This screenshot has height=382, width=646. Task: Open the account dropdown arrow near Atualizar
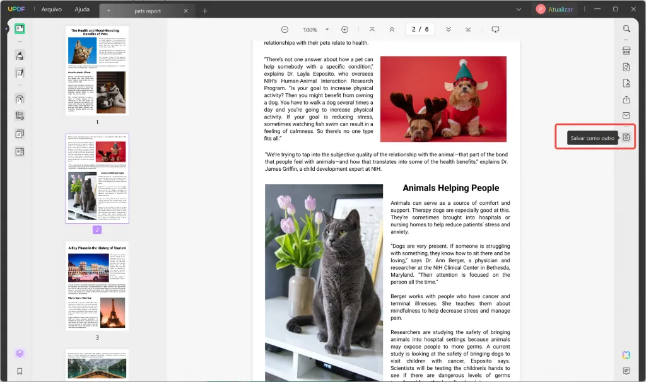tap(519, 9)
